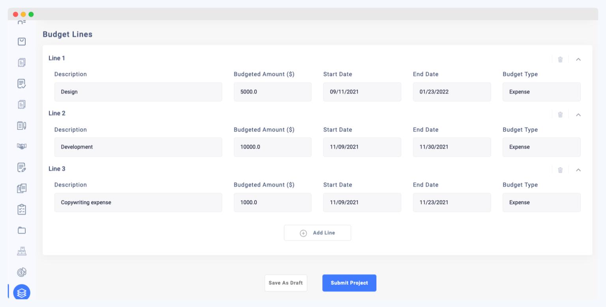606x307 pixels.
Task: Click the bank building icon in the sidebar
Action: (22, 251)
